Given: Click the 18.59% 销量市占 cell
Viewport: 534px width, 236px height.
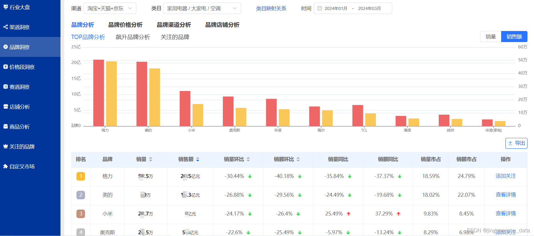Looking at the screenshot, I should [x=431, y=176].
